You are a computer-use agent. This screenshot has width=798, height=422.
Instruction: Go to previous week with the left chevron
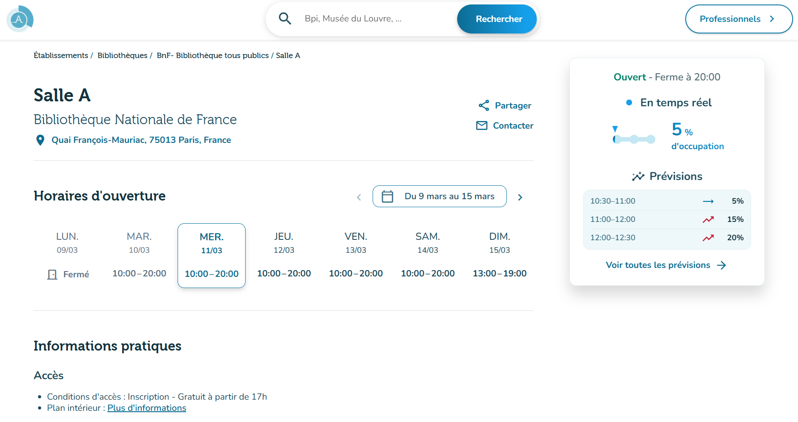[x=359, y=197]
